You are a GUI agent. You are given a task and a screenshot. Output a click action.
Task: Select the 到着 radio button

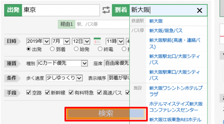click(52, 49)
